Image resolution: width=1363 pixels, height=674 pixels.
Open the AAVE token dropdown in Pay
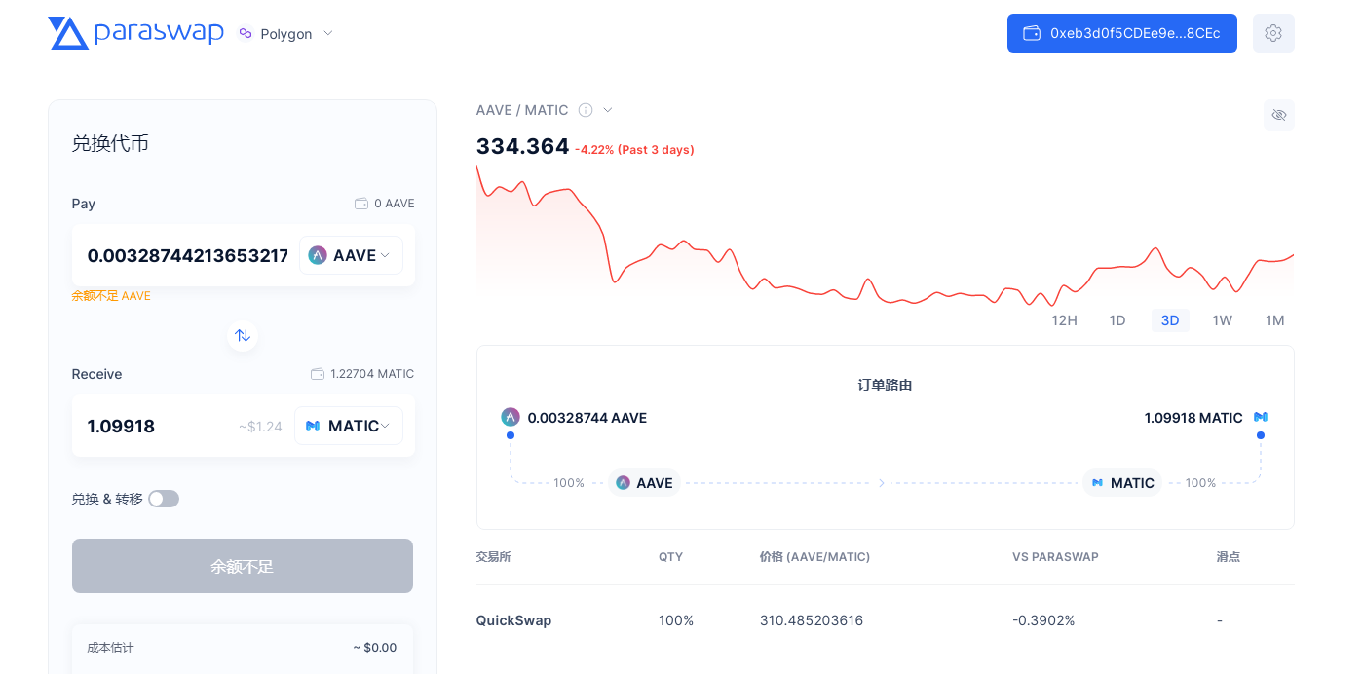coord(351,255)
